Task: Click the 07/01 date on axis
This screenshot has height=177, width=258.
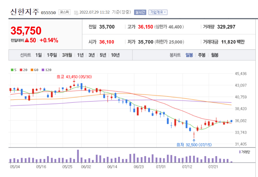Action: pyautogui.click(x=161, y=167)
